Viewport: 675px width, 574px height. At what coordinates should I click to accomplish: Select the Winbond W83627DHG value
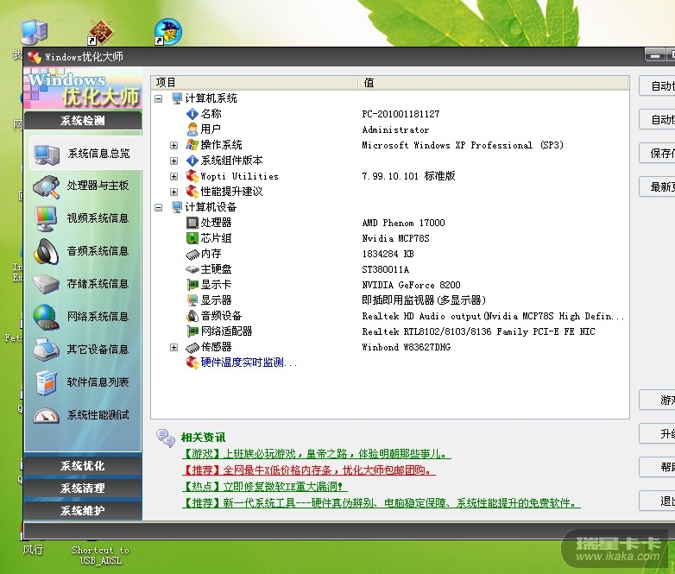click(x=406, y=347)
